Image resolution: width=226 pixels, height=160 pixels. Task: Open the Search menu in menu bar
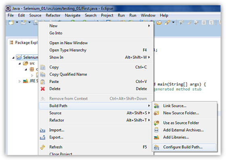click(91, 15)
